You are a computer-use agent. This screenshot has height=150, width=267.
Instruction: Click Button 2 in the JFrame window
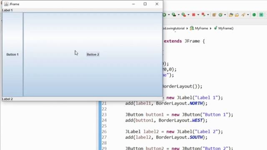tap(93, 55)
